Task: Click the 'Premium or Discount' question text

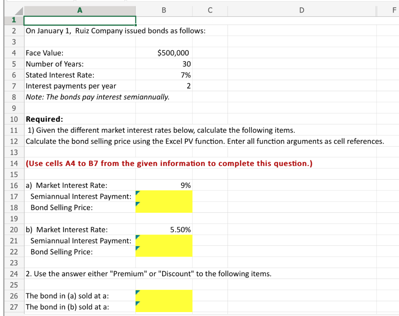Action: 148,274
